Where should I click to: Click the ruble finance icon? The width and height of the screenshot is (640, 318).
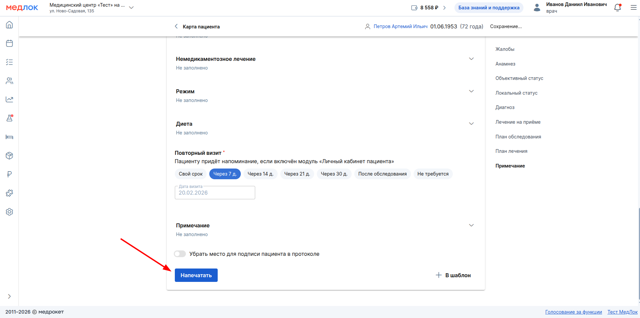coord(9,174)
